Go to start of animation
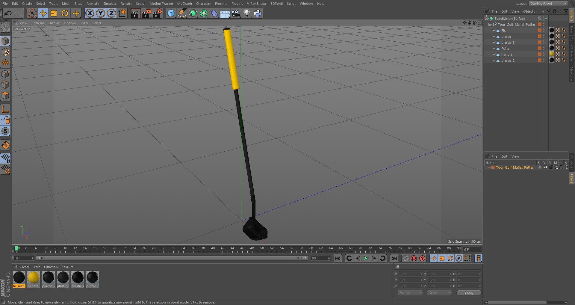Screen dimensions: 575x305 pyautogui.click(x=338, y=258)
